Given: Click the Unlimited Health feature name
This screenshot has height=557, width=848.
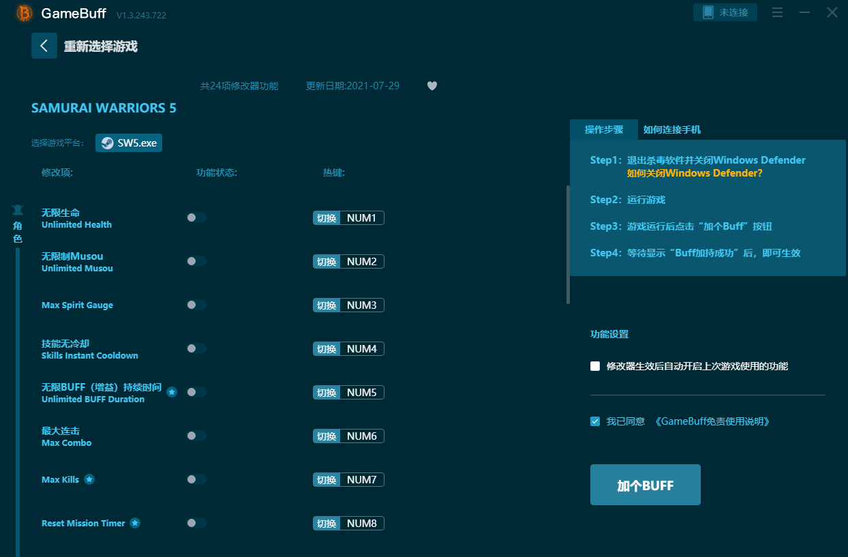Looking at the screenshot, I should coord(76,218).
